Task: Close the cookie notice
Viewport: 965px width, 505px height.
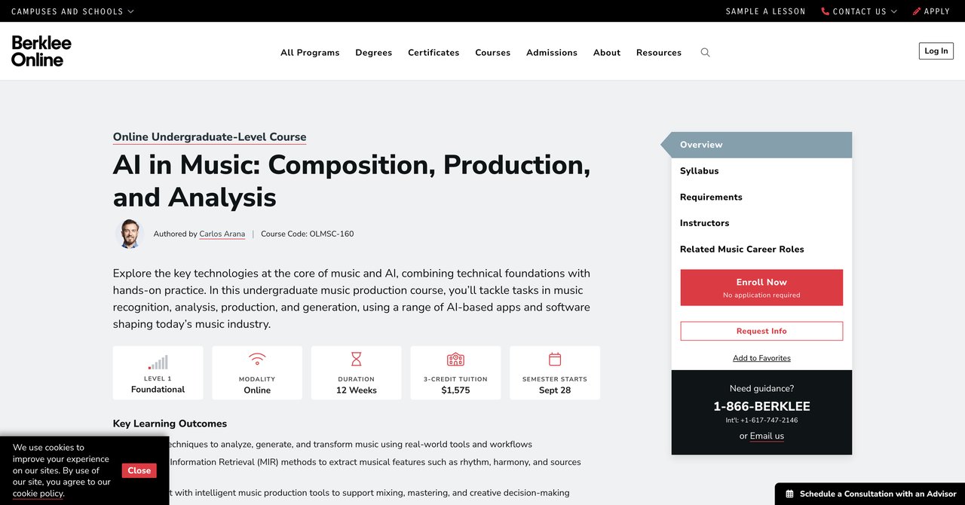Action: [139, 470]
